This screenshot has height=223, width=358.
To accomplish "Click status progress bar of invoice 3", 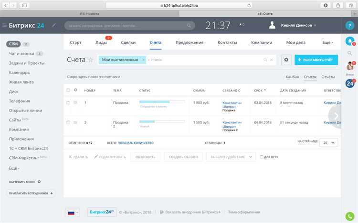I will (x=162, y=122).
